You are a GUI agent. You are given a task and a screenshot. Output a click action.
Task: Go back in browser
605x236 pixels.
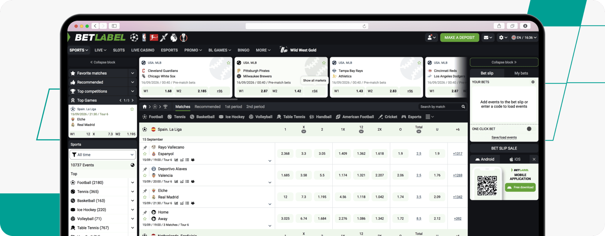pyautogui.click(x=95, y=26)
